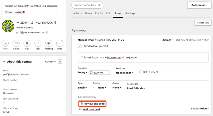This screenshot has width=213, height=116.
Task: Click the Meeting calendar icon
Action: pyautogui.click(x=49, y=43)
